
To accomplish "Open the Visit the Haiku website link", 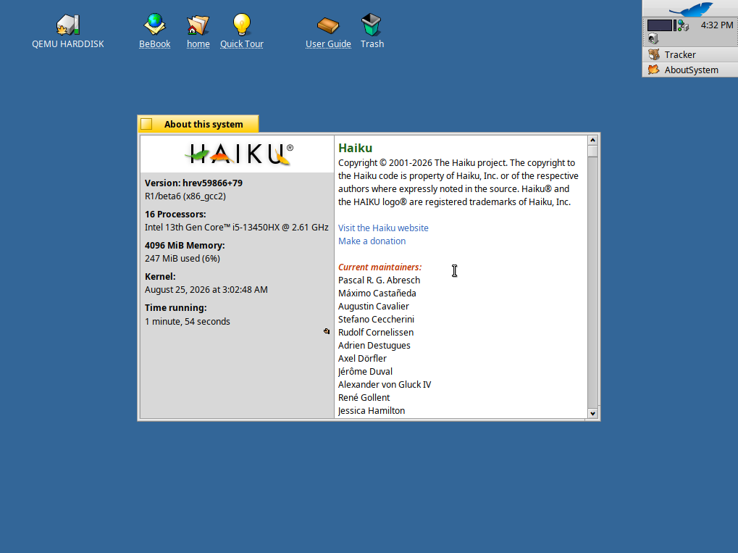I will [x=383, y=228].
